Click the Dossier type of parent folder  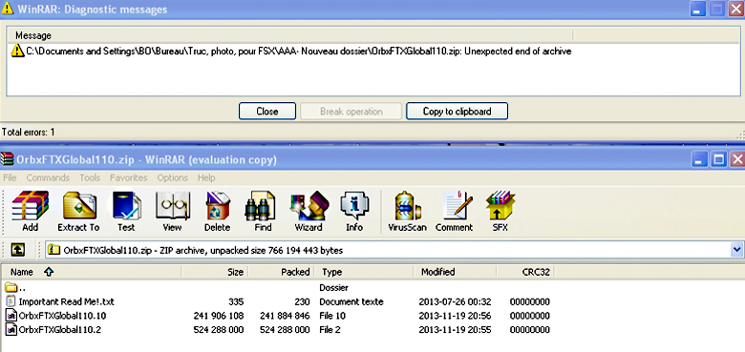(333, 287)
